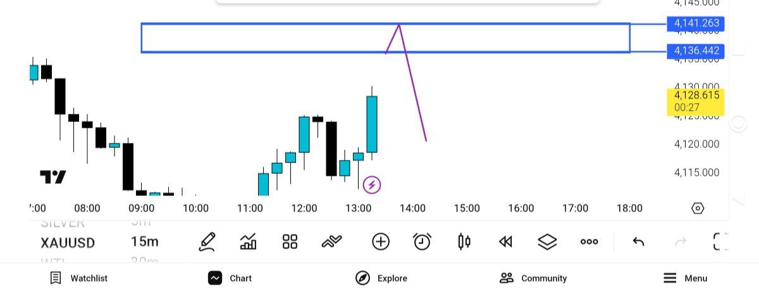
Task: Open the main Menu
Action: [685, 278]
